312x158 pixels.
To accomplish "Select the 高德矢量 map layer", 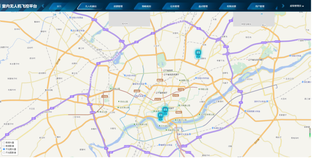I will tap(4, 142).
